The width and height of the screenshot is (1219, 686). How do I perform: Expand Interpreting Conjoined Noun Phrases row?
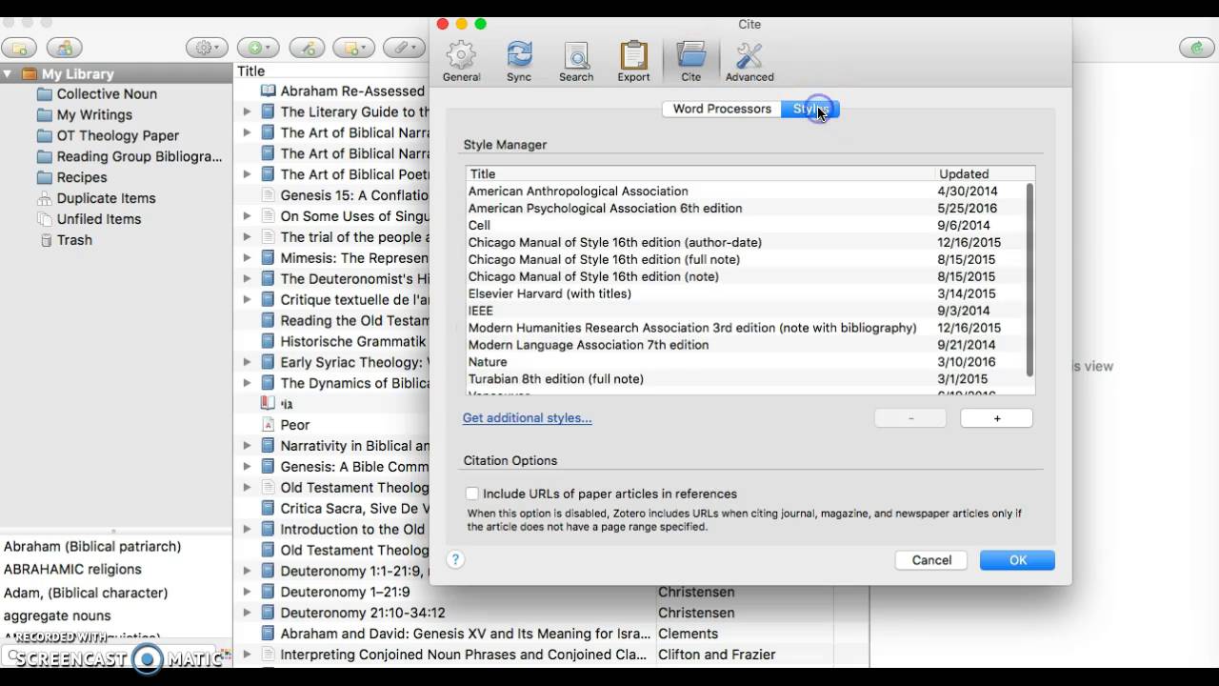point(247,655)
